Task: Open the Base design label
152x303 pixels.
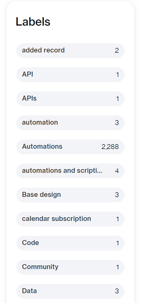Action: 70,195
